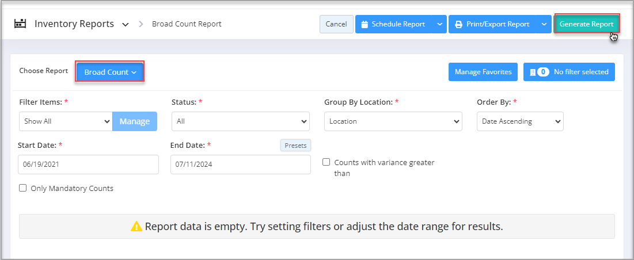Change Order By Date Ascending dropdown
This screenshot has height=260, width=634.
pyautogui.click(x=520, y=121)
